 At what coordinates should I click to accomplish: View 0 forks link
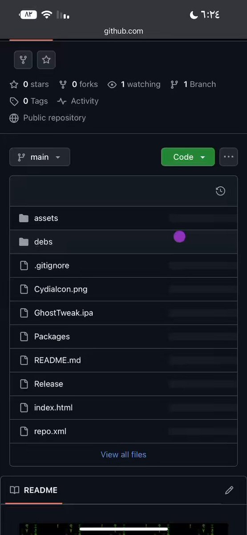coord(78,84)
